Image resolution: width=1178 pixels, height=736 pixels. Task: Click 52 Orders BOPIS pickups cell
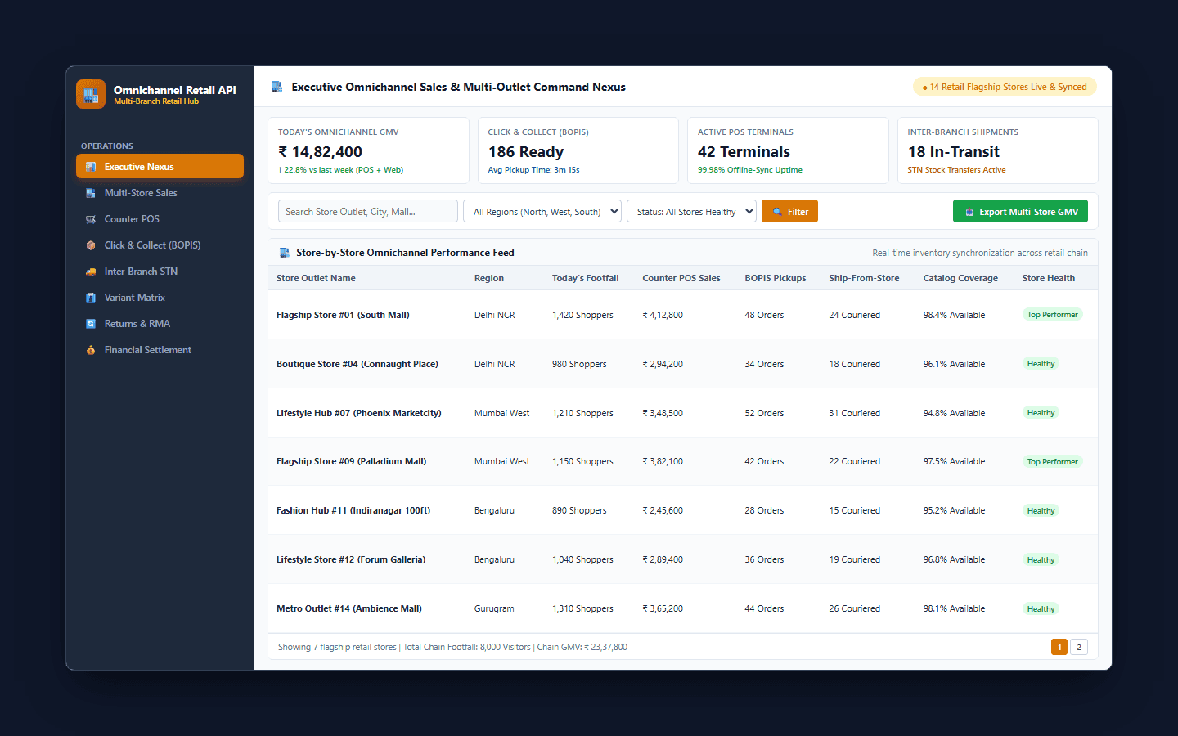(764, 413)
